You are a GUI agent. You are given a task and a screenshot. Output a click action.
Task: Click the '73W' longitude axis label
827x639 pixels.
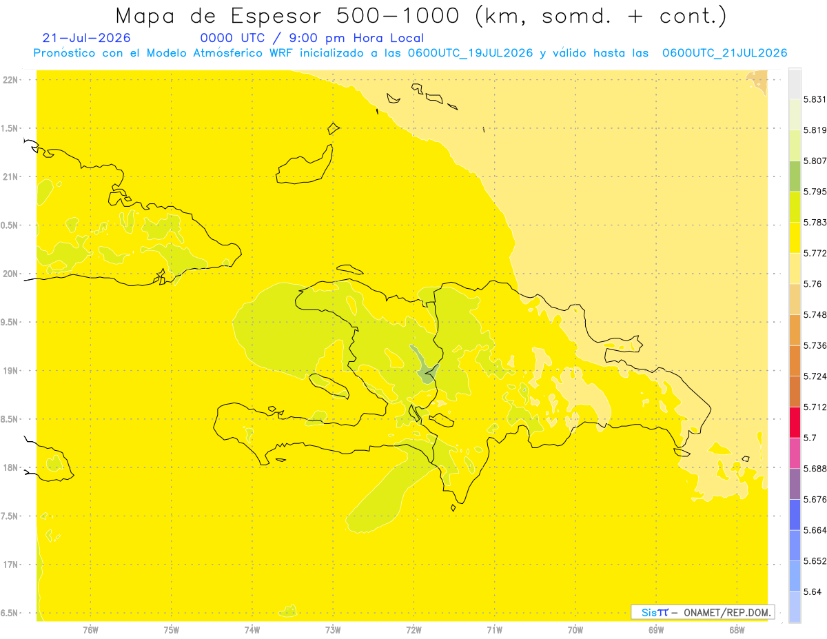click(x=333, y=630)
